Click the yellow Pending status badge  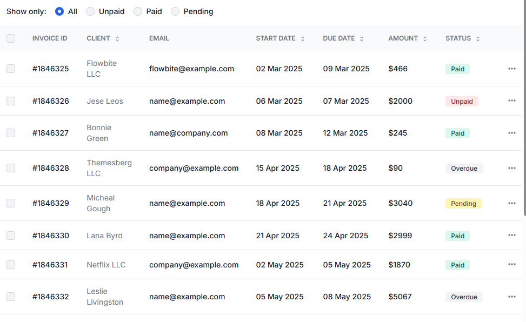[463, 204]
